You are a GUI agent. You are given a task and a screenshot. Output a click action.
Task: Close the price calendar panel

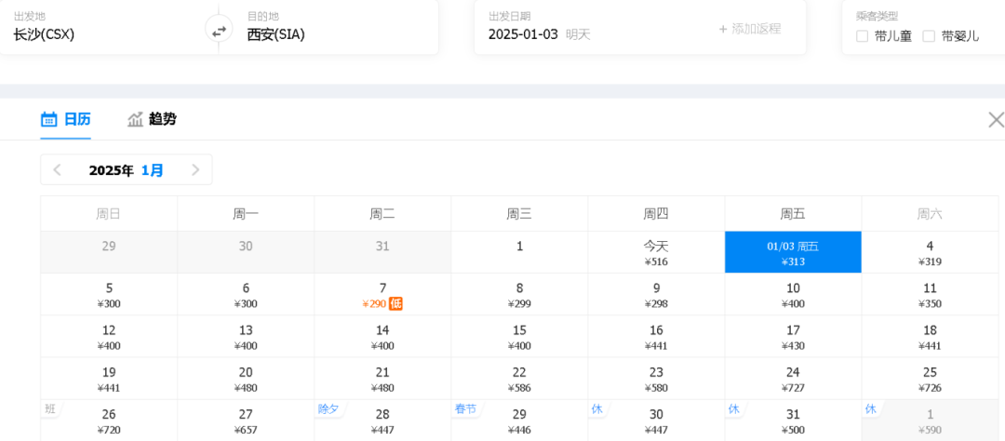995,119
